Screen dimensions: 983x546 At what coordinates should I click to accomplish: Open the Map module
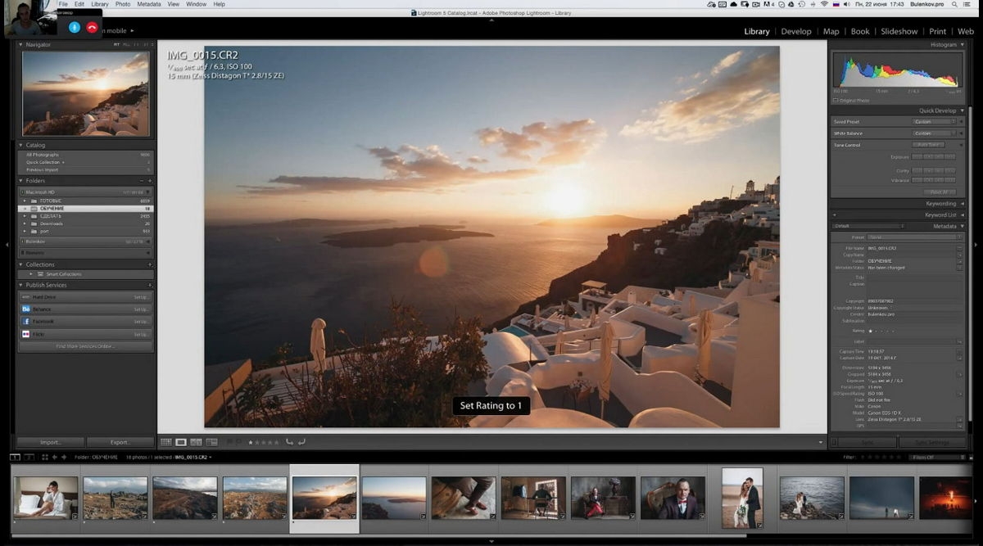click(831, 31)
